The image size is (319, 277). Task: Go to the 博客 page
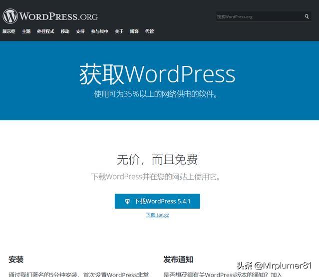[134, 31]
